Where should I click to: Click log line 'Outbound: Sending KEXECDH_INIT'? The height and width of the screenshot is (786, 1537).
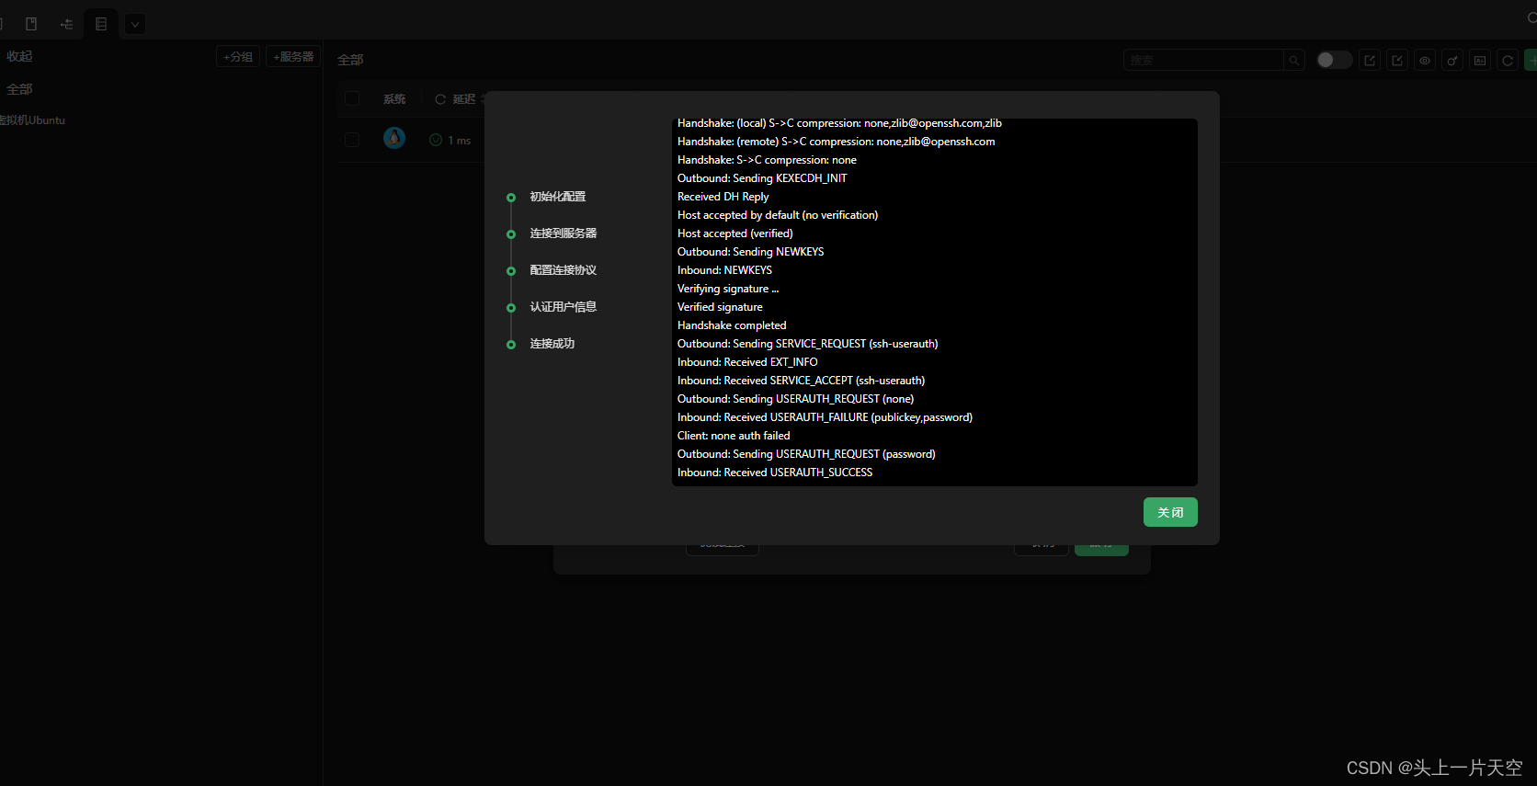762,178
